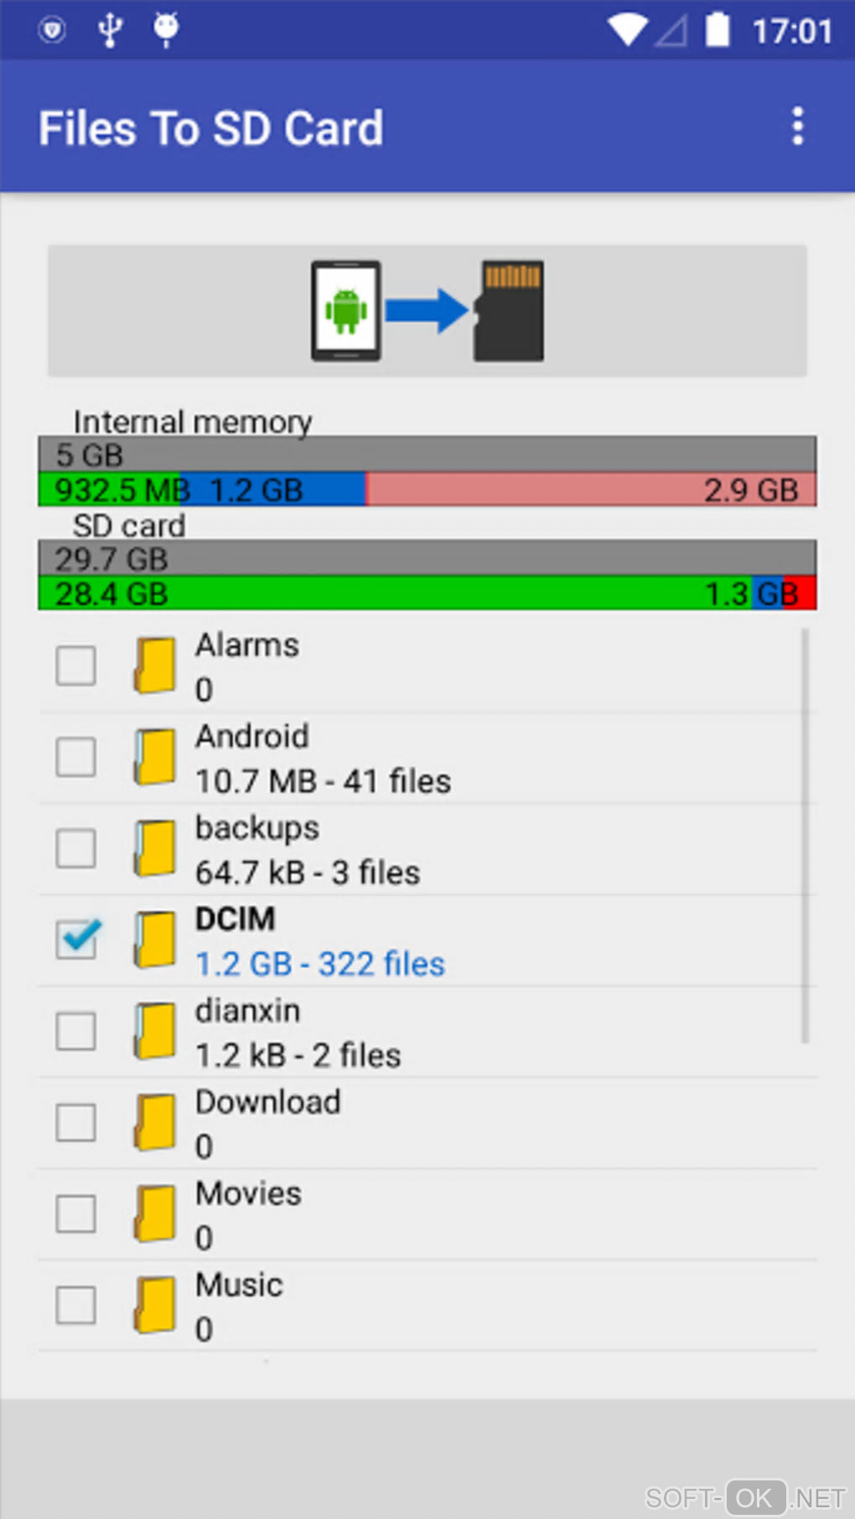
Task: Open the three-dot overflow menu
Action: click(x=797, y=127)
